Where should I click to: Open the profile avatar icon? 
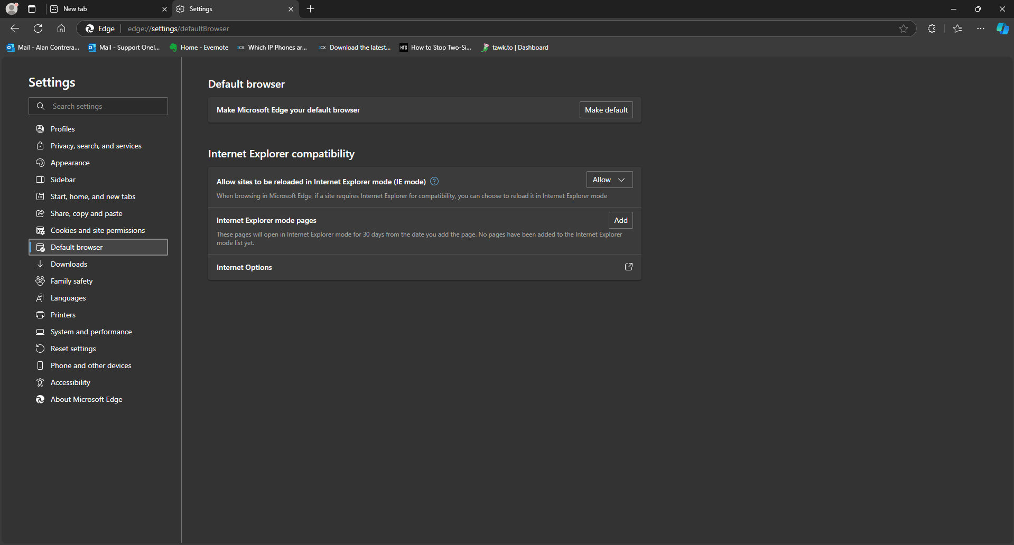(x=12, y=8)
